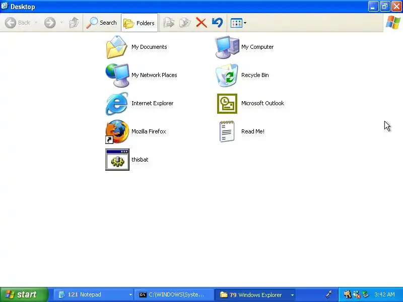Screen dimensions: 403x302
Task: Open the 79 Windows Explorer taskbar group
Action: 254,294
